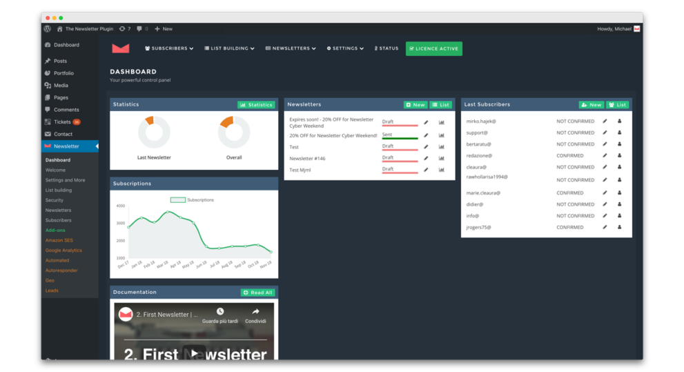Viewport: 684px width, 372px height.
Task: Share the video via Condividi arrow
Action: [x=255, y=315]
